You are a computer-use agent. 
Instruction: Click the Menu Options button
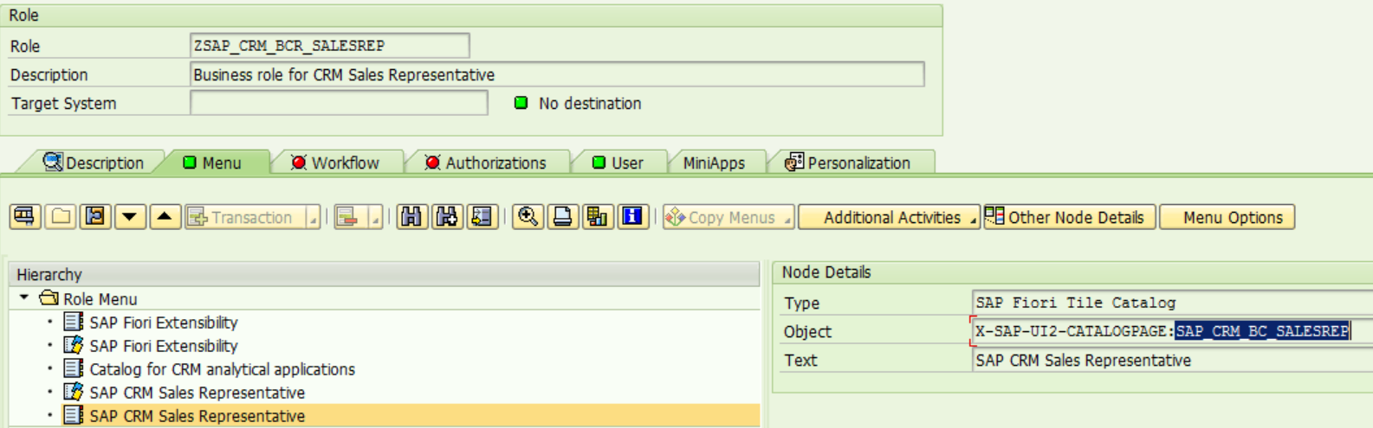click(1227, 217)
